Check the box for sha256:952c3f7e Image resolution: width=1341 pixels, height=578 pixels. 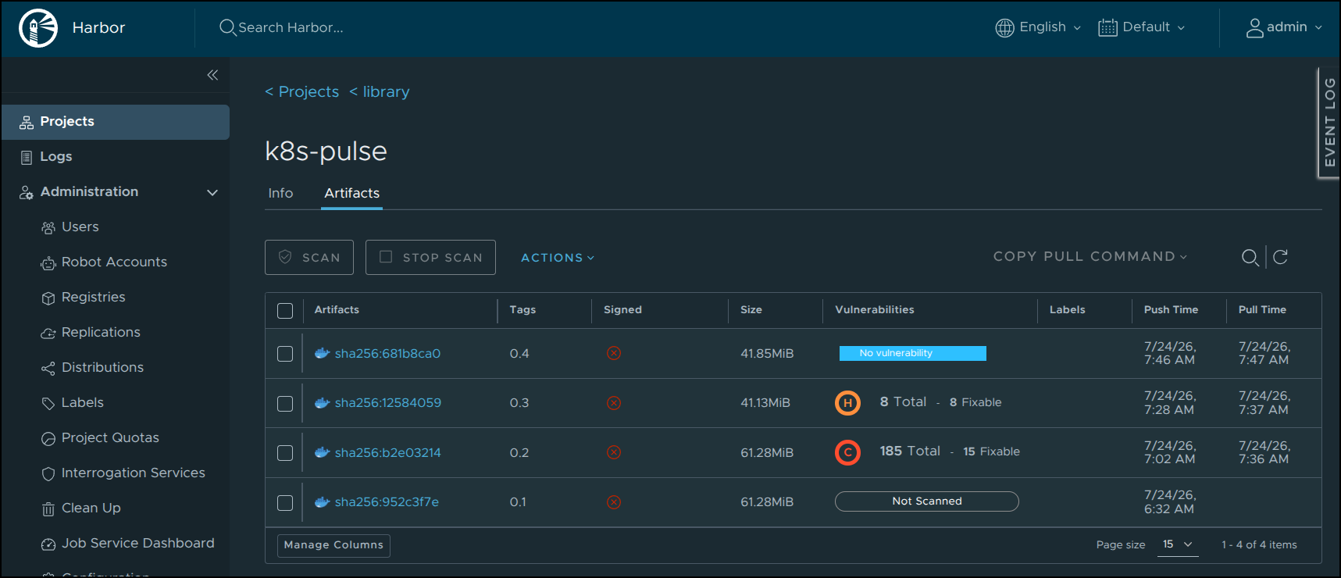click(x=285, y=503)
